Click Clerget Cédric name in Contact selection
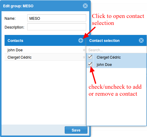This screenshot has height=137, width=147. tap(109, 57)
